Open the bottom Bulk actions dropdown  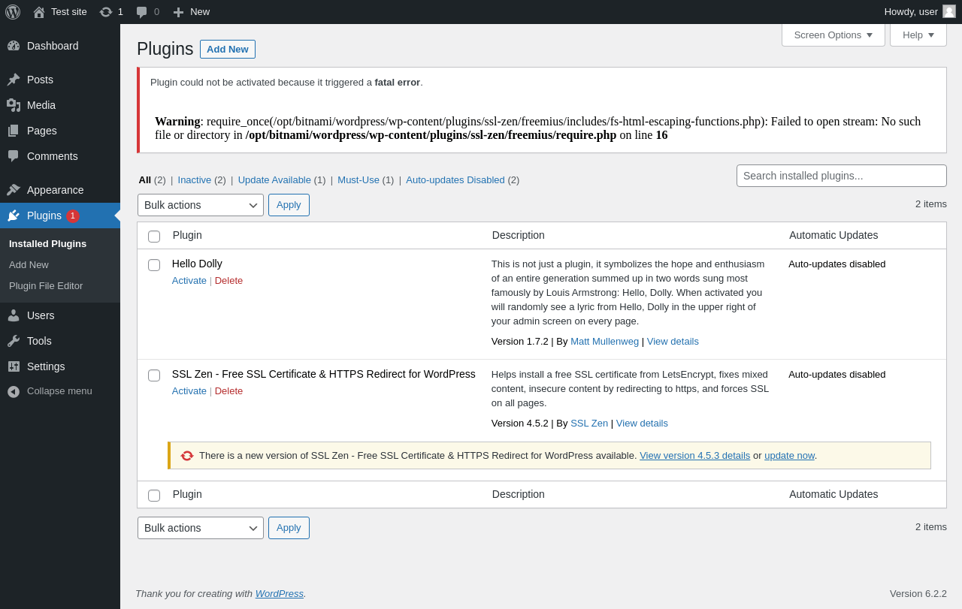(x=201, y=528)
